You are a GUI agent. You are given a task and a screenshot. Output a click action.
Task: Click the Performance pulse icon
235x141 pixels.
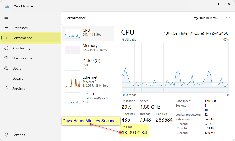[x=7, y=38]
